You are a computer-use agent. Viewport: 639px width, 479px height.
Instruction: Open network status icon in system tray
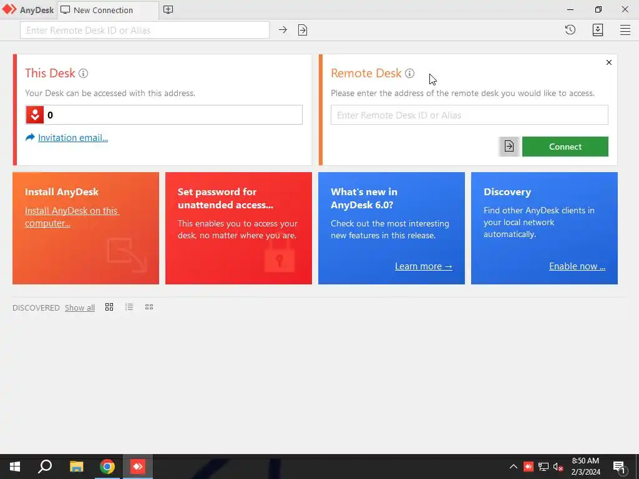pos(544,467)
